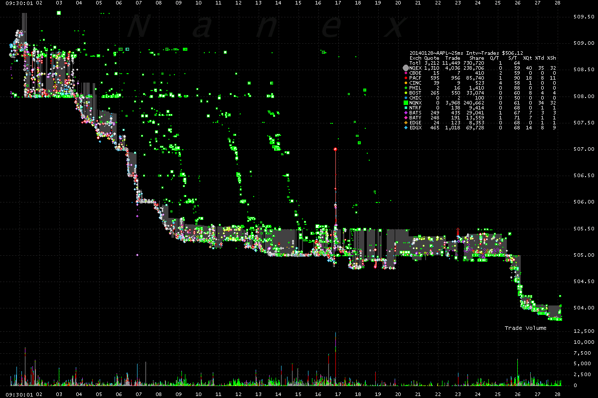Screen dimensions: 598x398
Task: Click the '%Sh' column header
Action: click(x=552, y=58)
